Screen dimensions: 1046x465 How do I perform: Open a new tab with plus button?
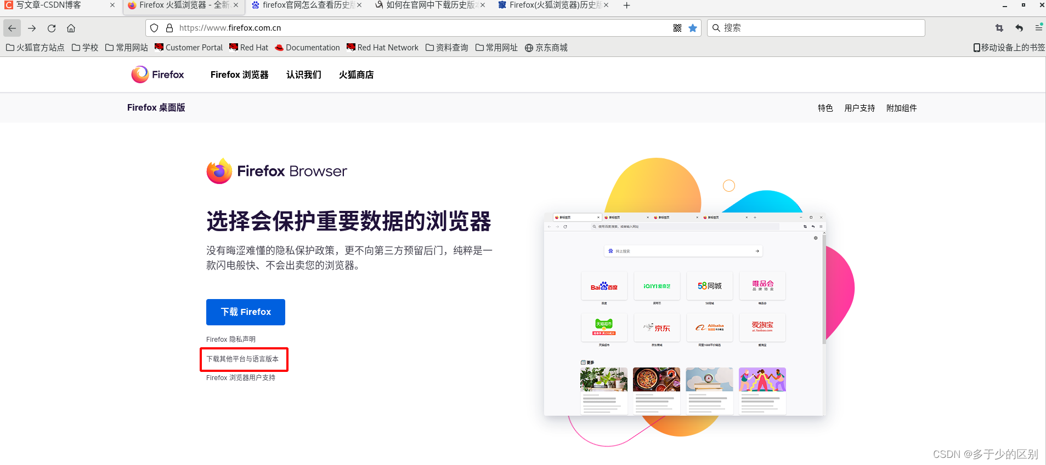(626, 5)
